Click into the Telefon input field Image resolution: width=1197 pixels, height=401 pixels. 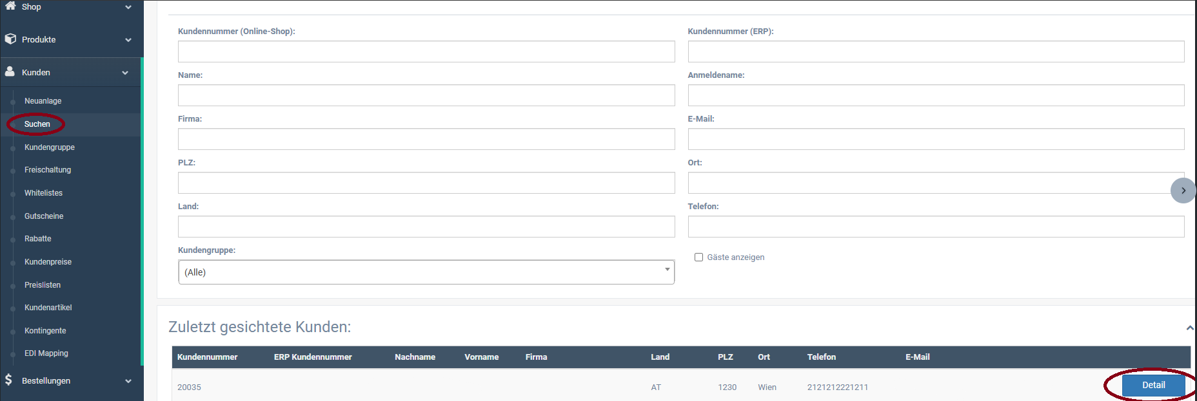[936, 227]
